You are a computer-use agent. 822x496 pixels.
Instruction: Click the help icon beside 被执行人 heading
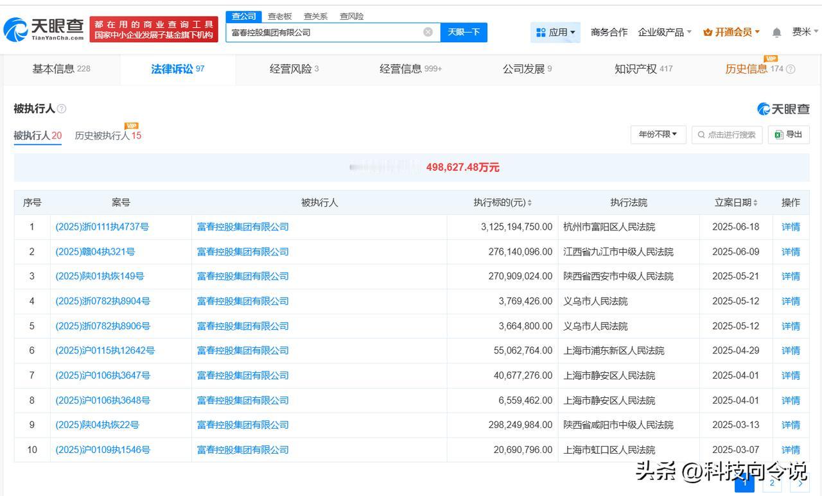tap(62, 109)
